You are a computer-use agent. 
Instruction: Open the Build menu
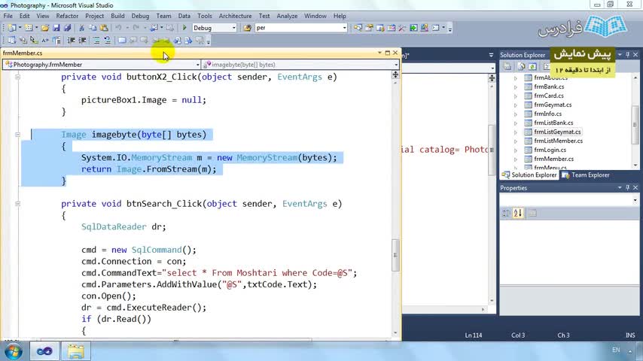click(117, 16)
